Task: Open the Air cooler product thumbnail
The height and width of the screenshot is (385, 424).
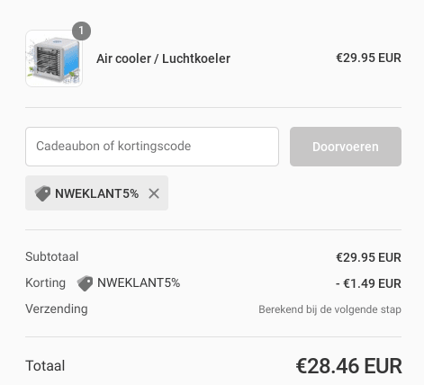Action: coord(54,58)
